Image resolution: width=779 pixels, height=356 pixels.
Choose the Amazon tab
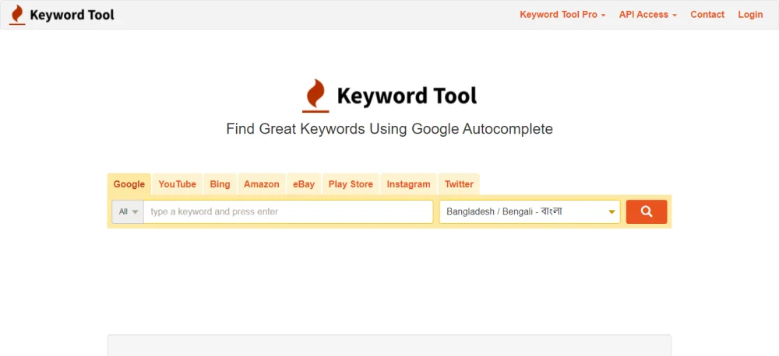[x=261, y=184]
